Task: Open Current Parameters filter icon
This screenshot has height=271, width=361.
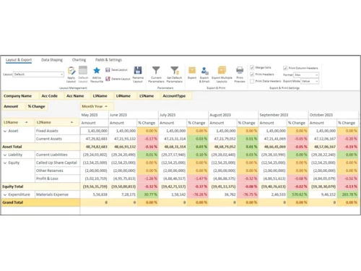Action: [156, 70]
